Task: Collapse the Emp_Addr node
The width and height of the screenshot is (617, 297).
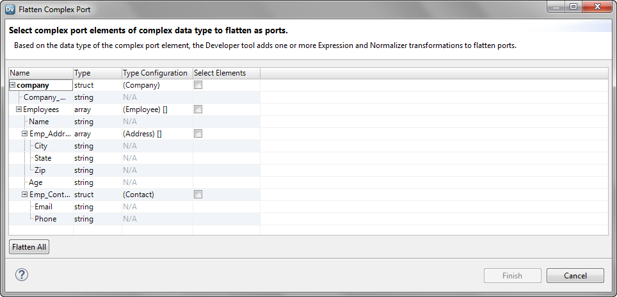Action: click(x=25, y=134)
